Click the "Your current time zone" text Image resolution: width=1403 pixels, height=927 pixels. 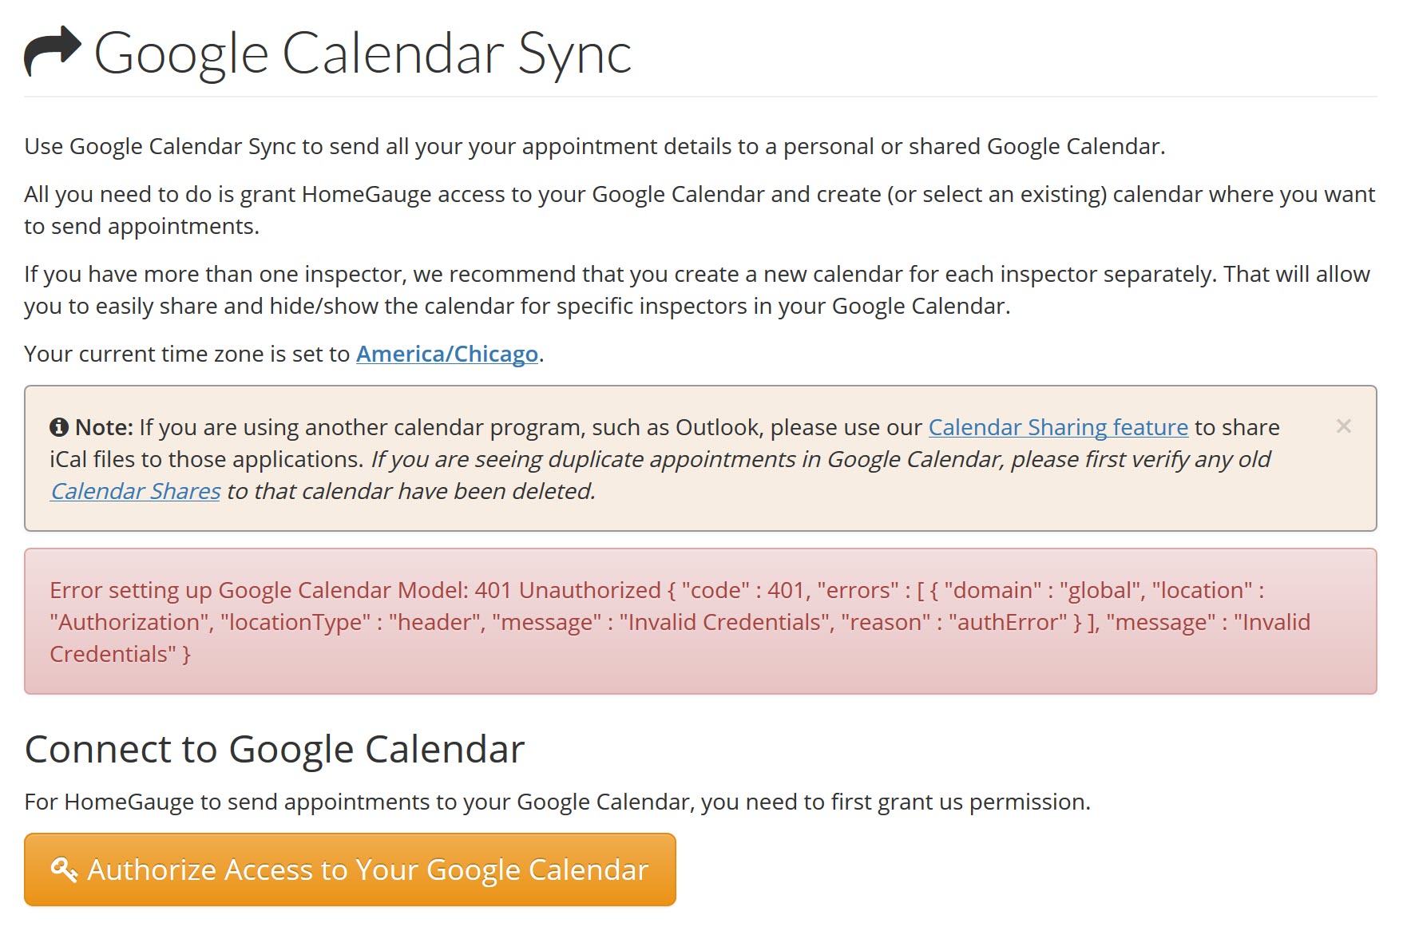(187, 354)
